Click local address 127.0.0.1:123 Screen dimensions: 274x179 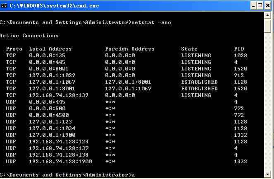tap(50, 122)
